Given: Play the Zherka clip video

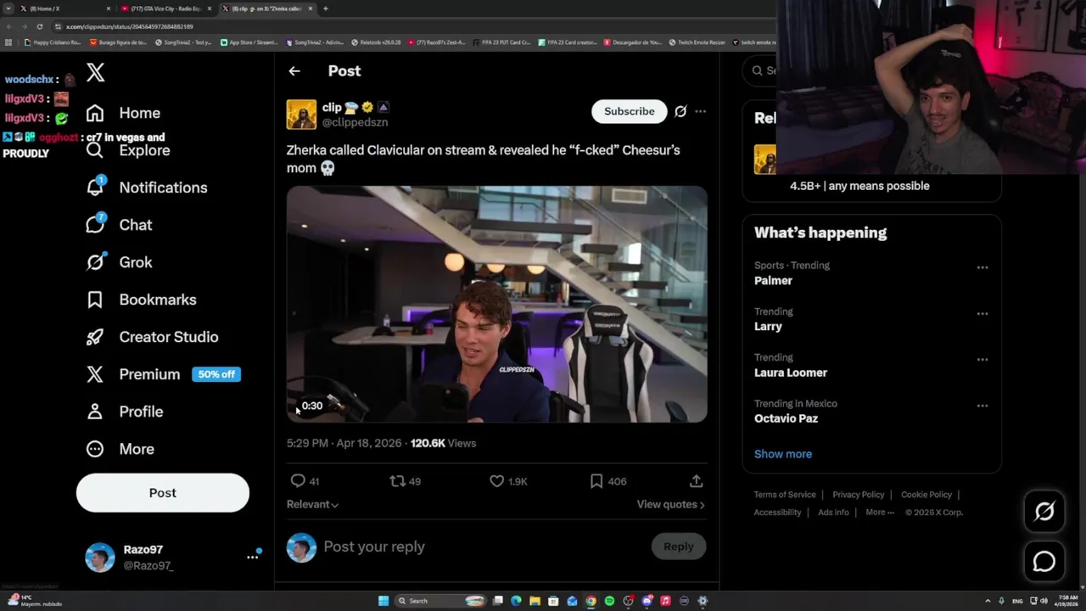Looking at the screenshot, I should (x=496, y=304).
